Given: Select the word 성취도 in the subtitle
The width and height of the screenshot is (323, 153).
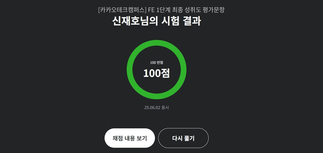Looking at the screenshot, I should click(x=193, y=10).
